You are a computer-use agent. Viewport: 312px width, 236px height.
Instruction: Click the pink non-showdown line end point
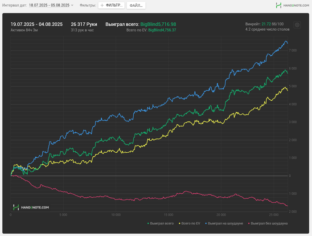click(287, 206)
